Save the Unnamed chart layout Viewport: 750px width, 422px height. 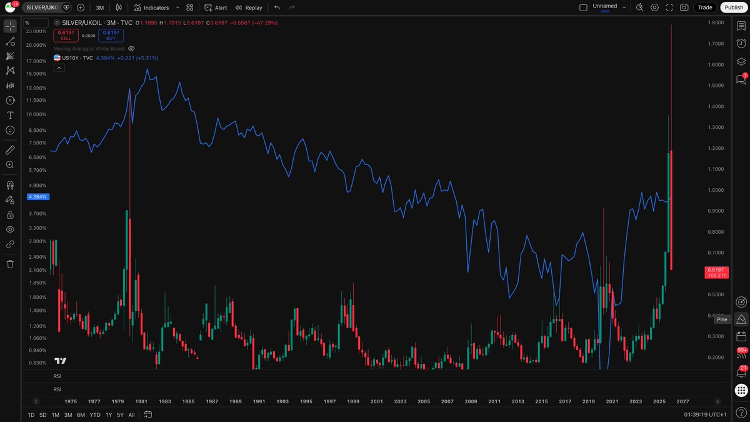coord(604,11)
